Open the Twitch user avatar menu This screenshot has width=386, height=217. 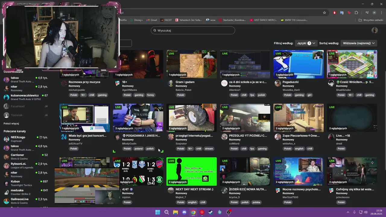(x=375, y=30)
